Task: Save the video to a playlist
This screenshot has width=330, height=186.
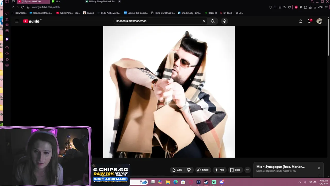Action: click(x=235, y=170)
